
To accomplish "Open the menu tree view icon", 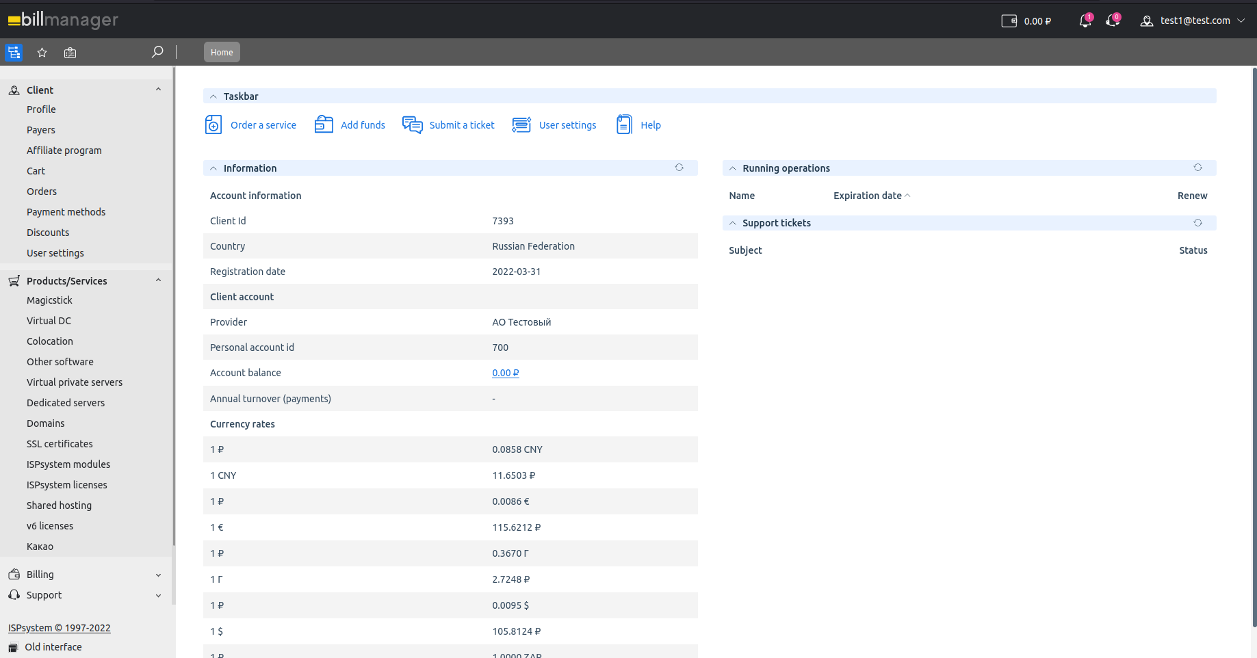I will point(14,52).
